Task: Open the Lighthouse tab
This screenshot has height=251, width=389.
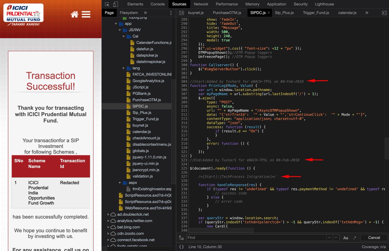Action: click(x=324, y=4)
